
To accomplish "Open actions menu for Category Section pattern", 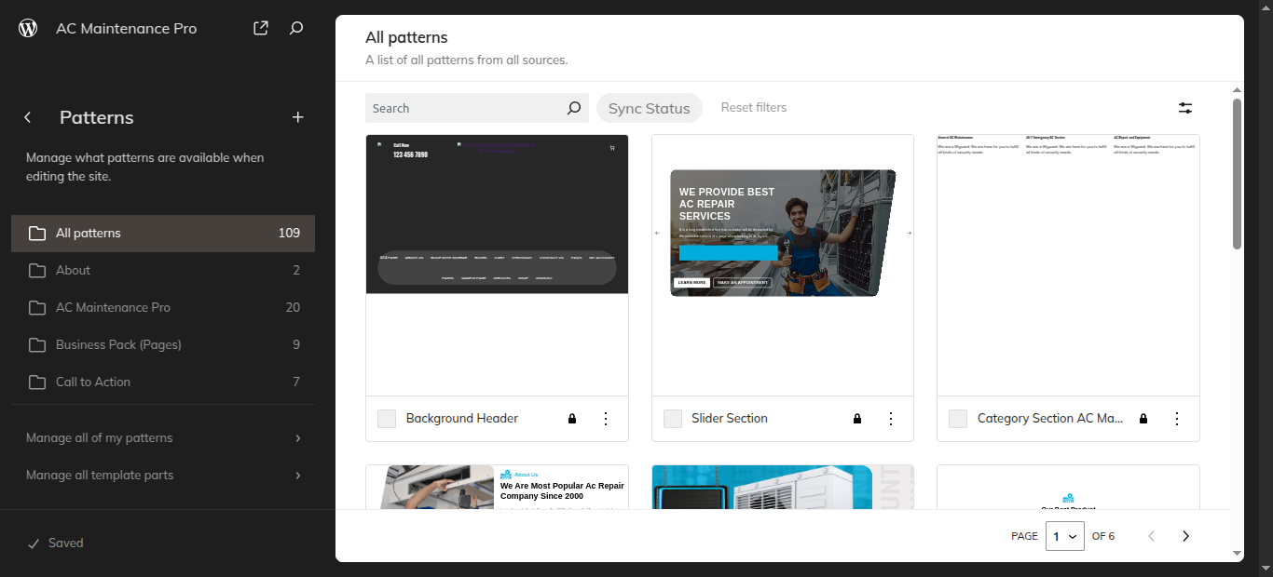I will pos(1177,419).
